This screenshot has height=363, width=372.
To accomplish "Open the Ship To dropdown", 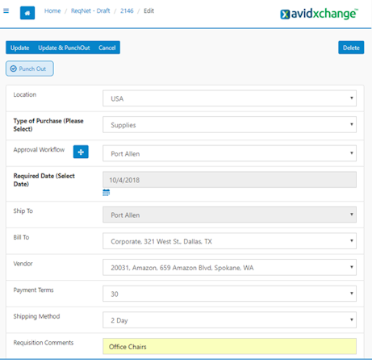I will tap(229, 215).
